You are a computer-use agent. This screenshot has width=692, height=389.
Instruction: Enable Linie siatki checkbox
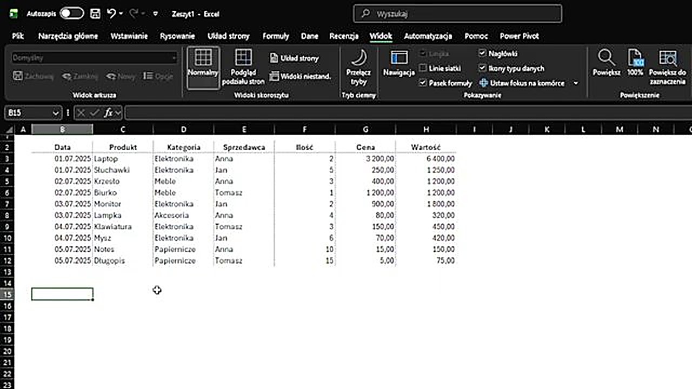pos(423,69)
